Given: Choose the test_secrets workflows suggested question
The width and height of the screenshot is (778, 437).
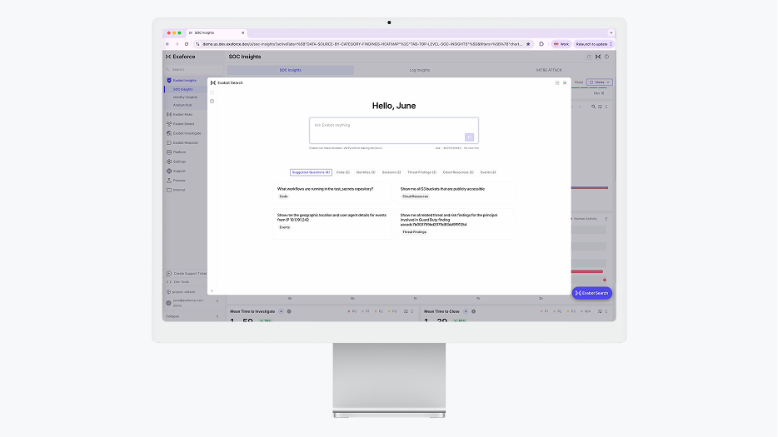Looking at the screenshot, I should click(x=332, y=193).
